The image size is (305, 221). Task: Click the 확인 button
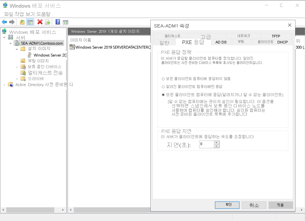pyautogui.click(x=227, y=205)
